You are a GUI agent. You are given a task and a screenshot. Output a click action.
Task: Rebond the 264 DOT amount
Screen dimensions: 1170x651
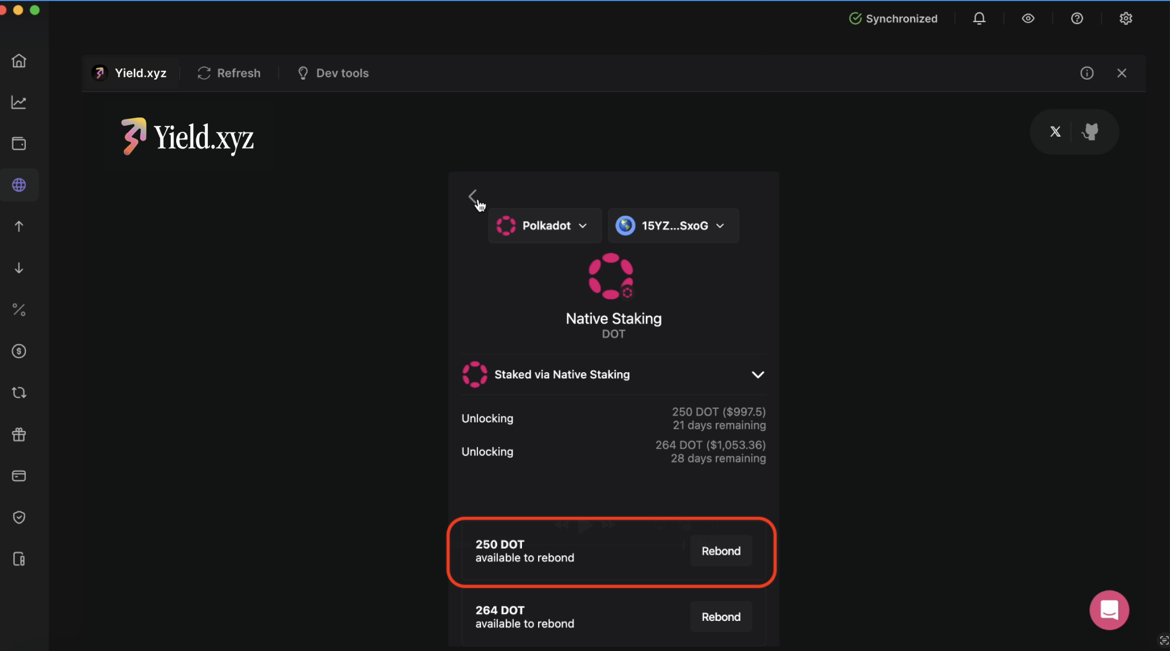720,617
